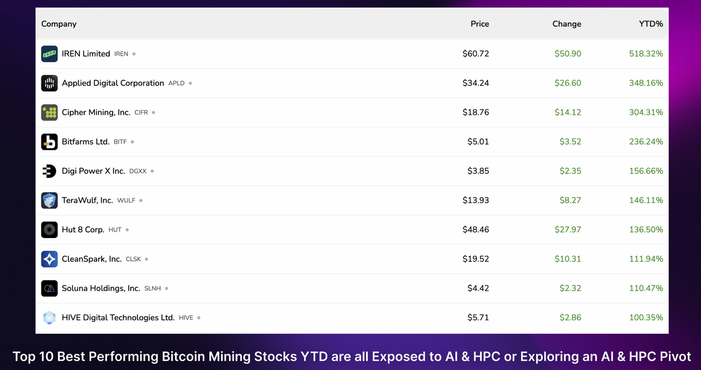
Task: Click the Applied Digital Corporation logo icon
Action: pyautogui.click(x=49, y=83)
